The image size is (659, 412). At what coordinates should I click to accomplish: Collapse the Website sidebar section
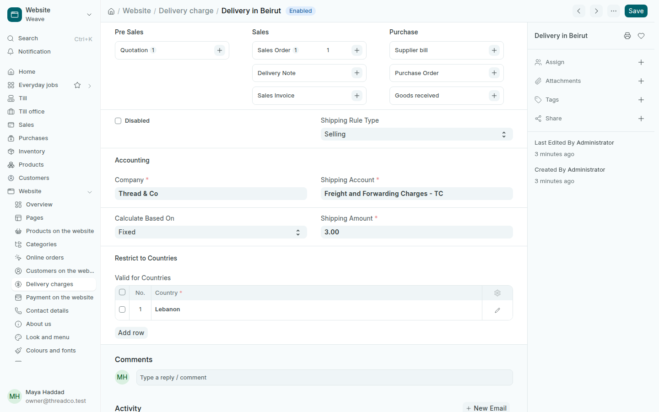click(x=90, y=192)
